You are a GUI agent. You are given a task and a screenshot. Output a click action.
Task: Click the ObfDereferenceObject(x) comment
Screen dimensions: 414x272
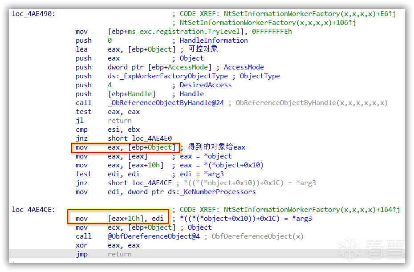pos(257,236)
